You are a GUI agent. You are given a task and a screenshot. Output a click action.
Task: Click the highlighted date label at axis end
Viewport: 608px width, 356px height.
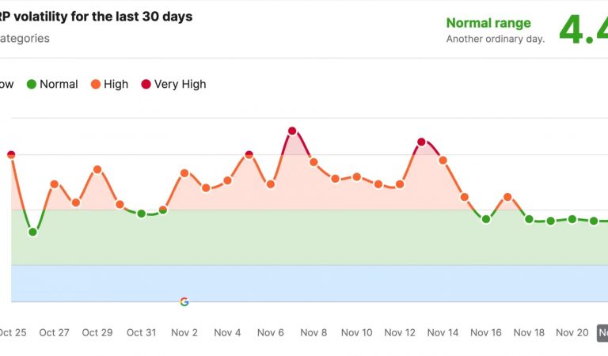coord(602,333)
